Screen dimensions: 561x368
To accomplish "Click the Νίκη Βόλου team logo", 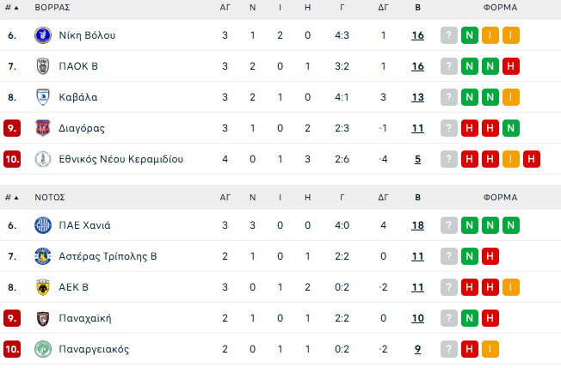I will coord(43,35).
